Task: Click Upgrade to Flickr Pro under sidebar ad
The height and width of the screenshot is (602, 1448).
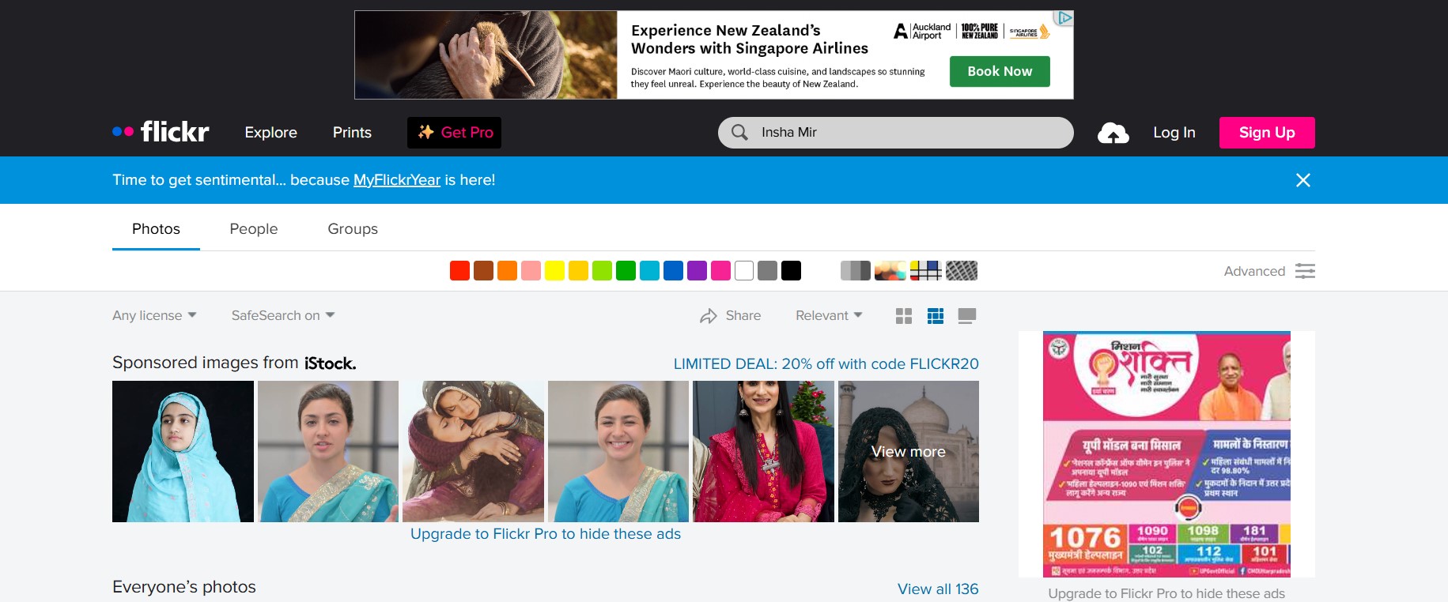Action: click(x=1166, y=594)
